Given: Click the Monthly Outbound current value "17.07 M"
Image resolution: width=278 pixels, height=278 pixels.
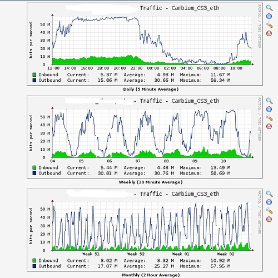Looking at the screenshot, I should 108,266.
